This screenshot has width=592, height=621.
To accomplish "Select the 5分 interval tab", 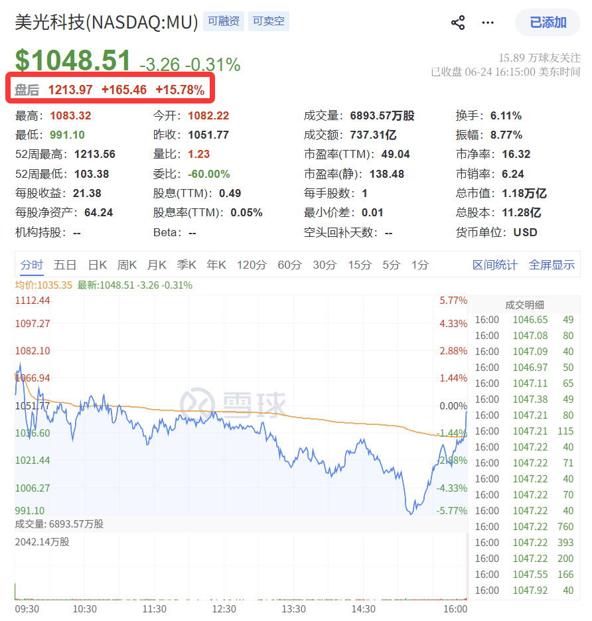I will point(391,265).
